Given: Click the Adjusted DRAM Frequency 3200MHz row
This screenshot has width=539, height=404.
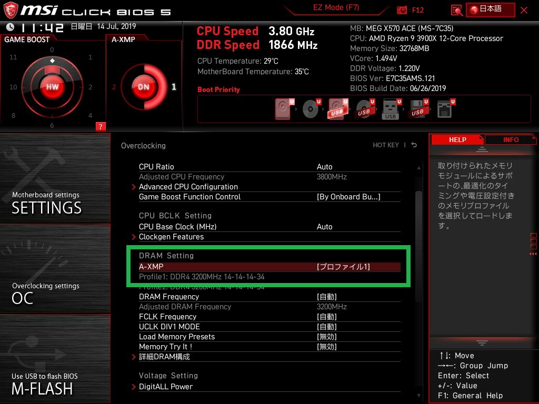Looking at the screenshot, I should tap(269, 307).
